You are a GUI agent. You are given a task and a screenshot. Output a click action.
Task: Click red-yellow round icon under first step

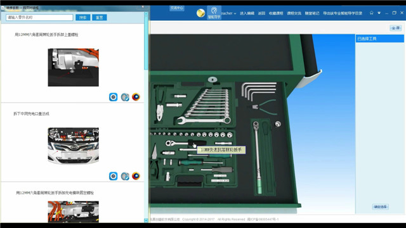pyautogui.click(x=136, y=97)
